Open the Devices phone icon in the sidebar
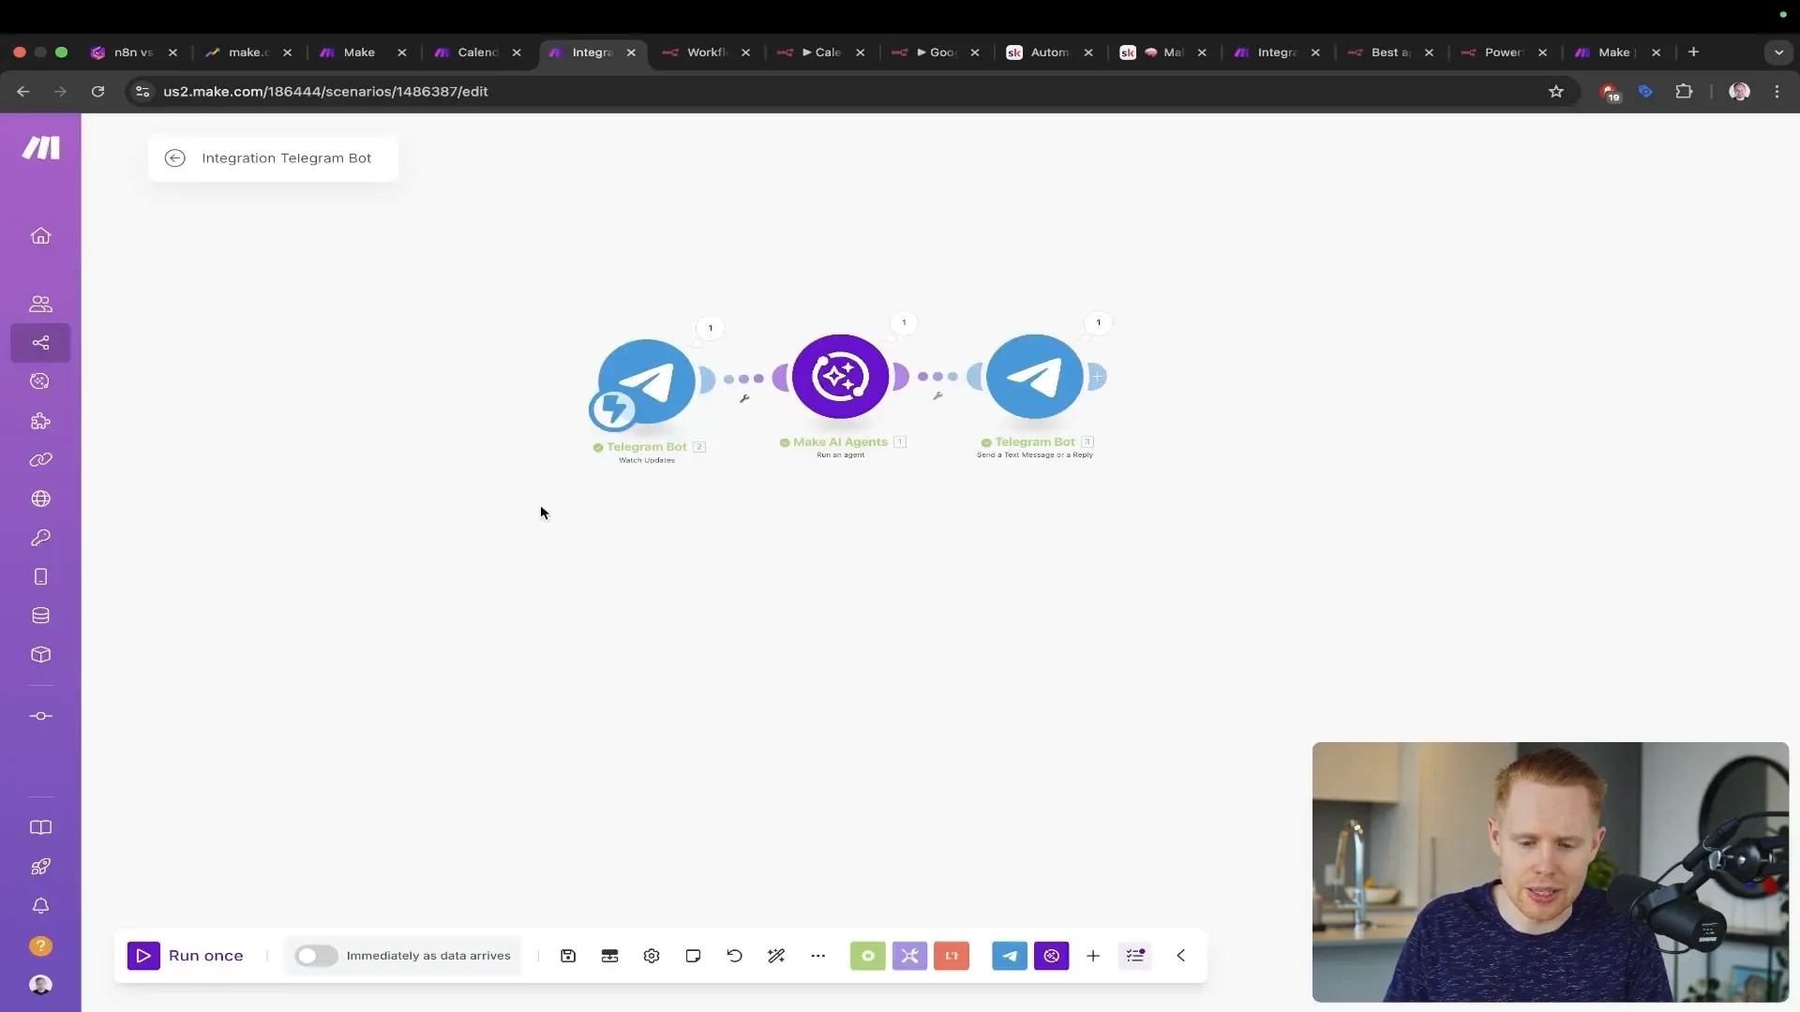The height and width of the screenshot is (1012, 1800). tap(40, 577)
